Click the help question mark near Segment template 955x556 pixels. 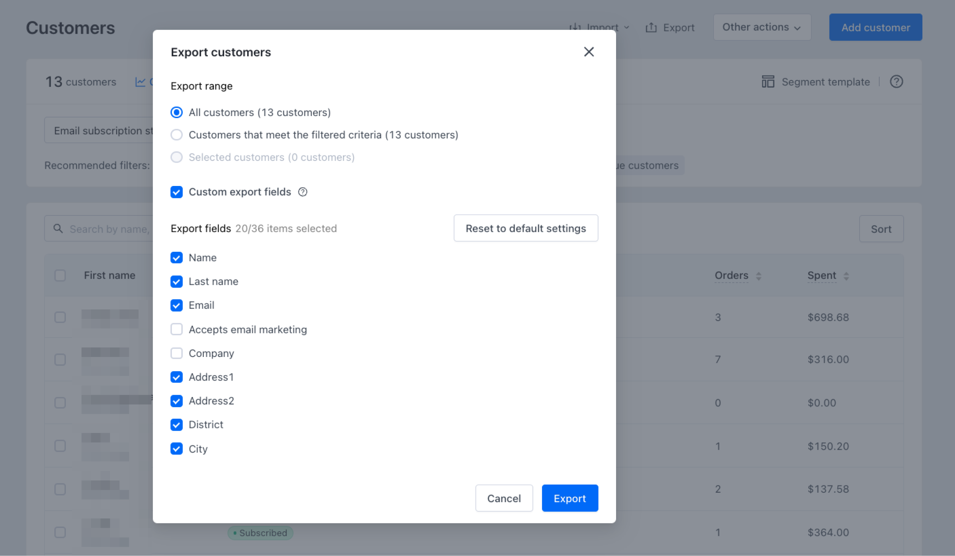click(896, 82)
